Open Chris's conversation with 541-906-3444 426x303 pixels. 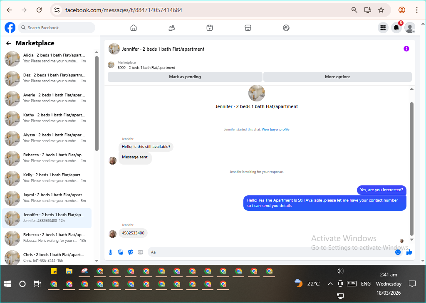tap(47, 257)
